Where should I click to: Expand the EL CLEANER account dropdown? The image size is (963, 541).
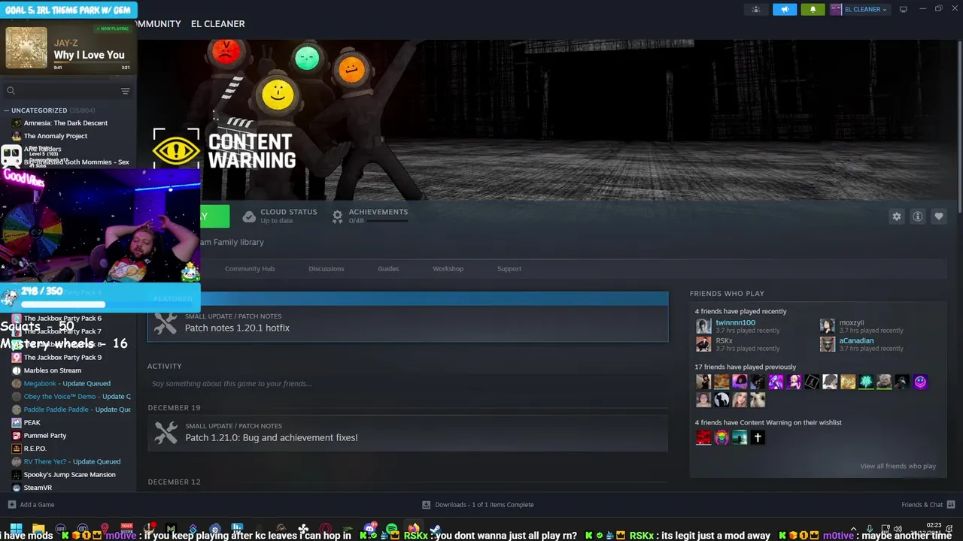(x=885, y=10)
